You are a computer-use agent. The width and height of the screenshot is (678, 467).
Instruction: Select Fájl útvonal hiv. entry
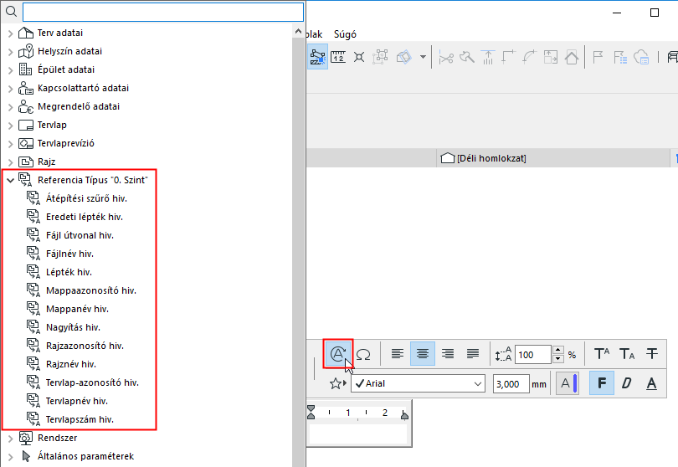(80, 235)
